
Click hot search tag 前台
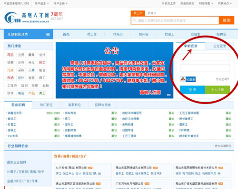[42, 70]
